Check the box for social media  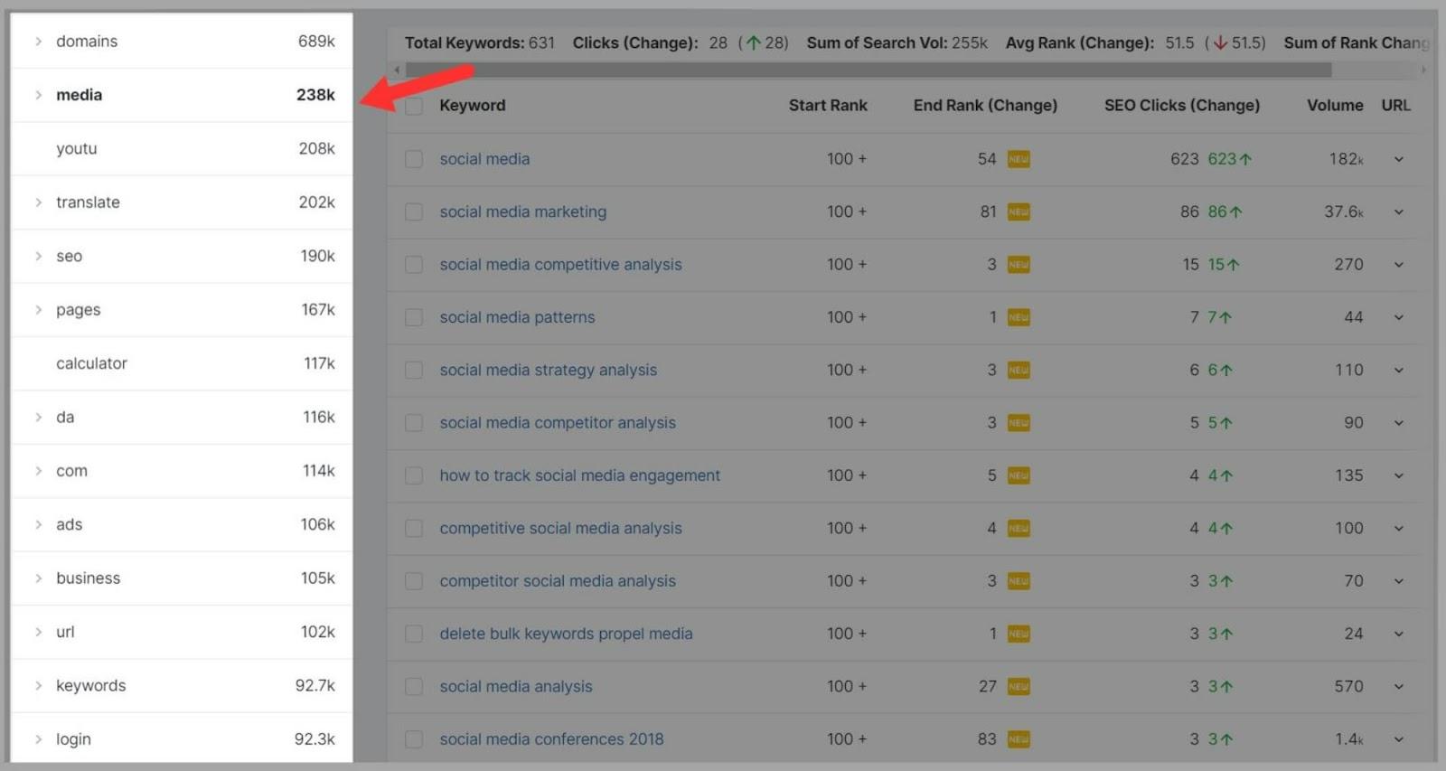click(414, 159)
